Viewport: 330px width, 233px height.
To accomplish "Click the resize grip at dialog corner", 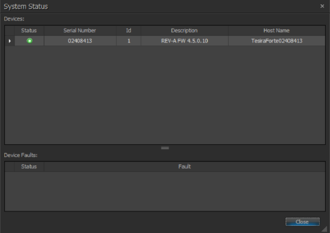I will (325, 229).
